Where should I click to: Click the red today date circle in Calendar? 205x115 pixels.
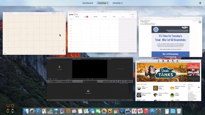[87, 17]
